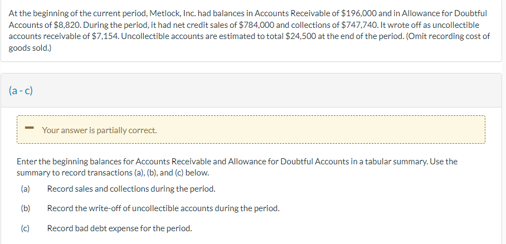Click 'Record sales and collections during the period'
Screen dimensions: 506x244
(131, 189)
